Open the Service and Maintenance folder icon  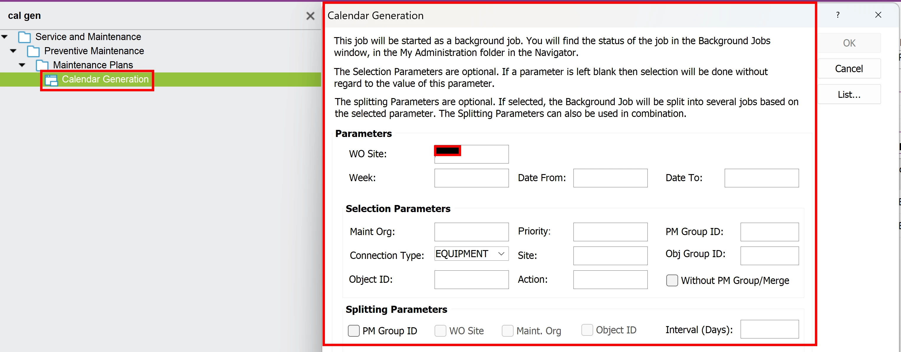click(x=24, y=37)
